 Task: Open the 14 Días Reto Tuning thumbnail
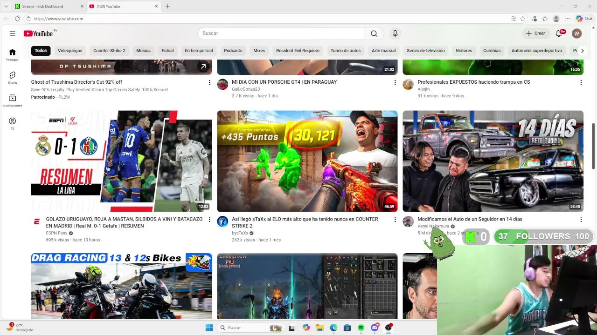[x=493, y=161]
